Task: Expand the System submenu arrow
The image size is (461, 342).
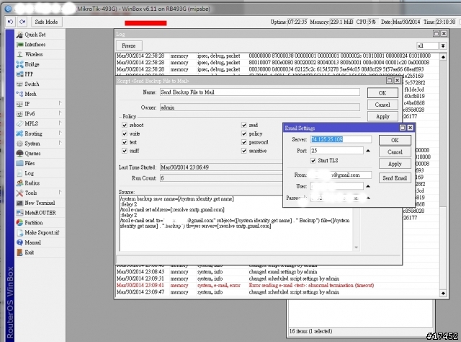Action: pyautogui.click(x=60, y=143)
